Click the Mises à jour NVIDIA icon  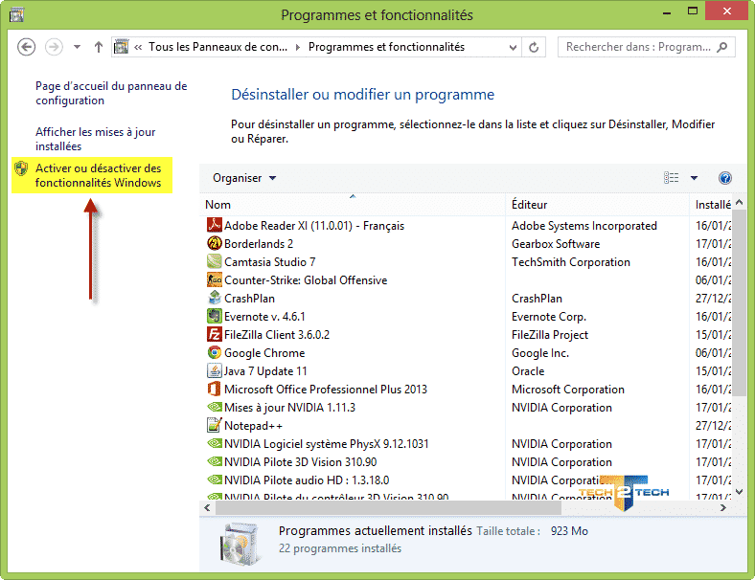tap(215, 407)
